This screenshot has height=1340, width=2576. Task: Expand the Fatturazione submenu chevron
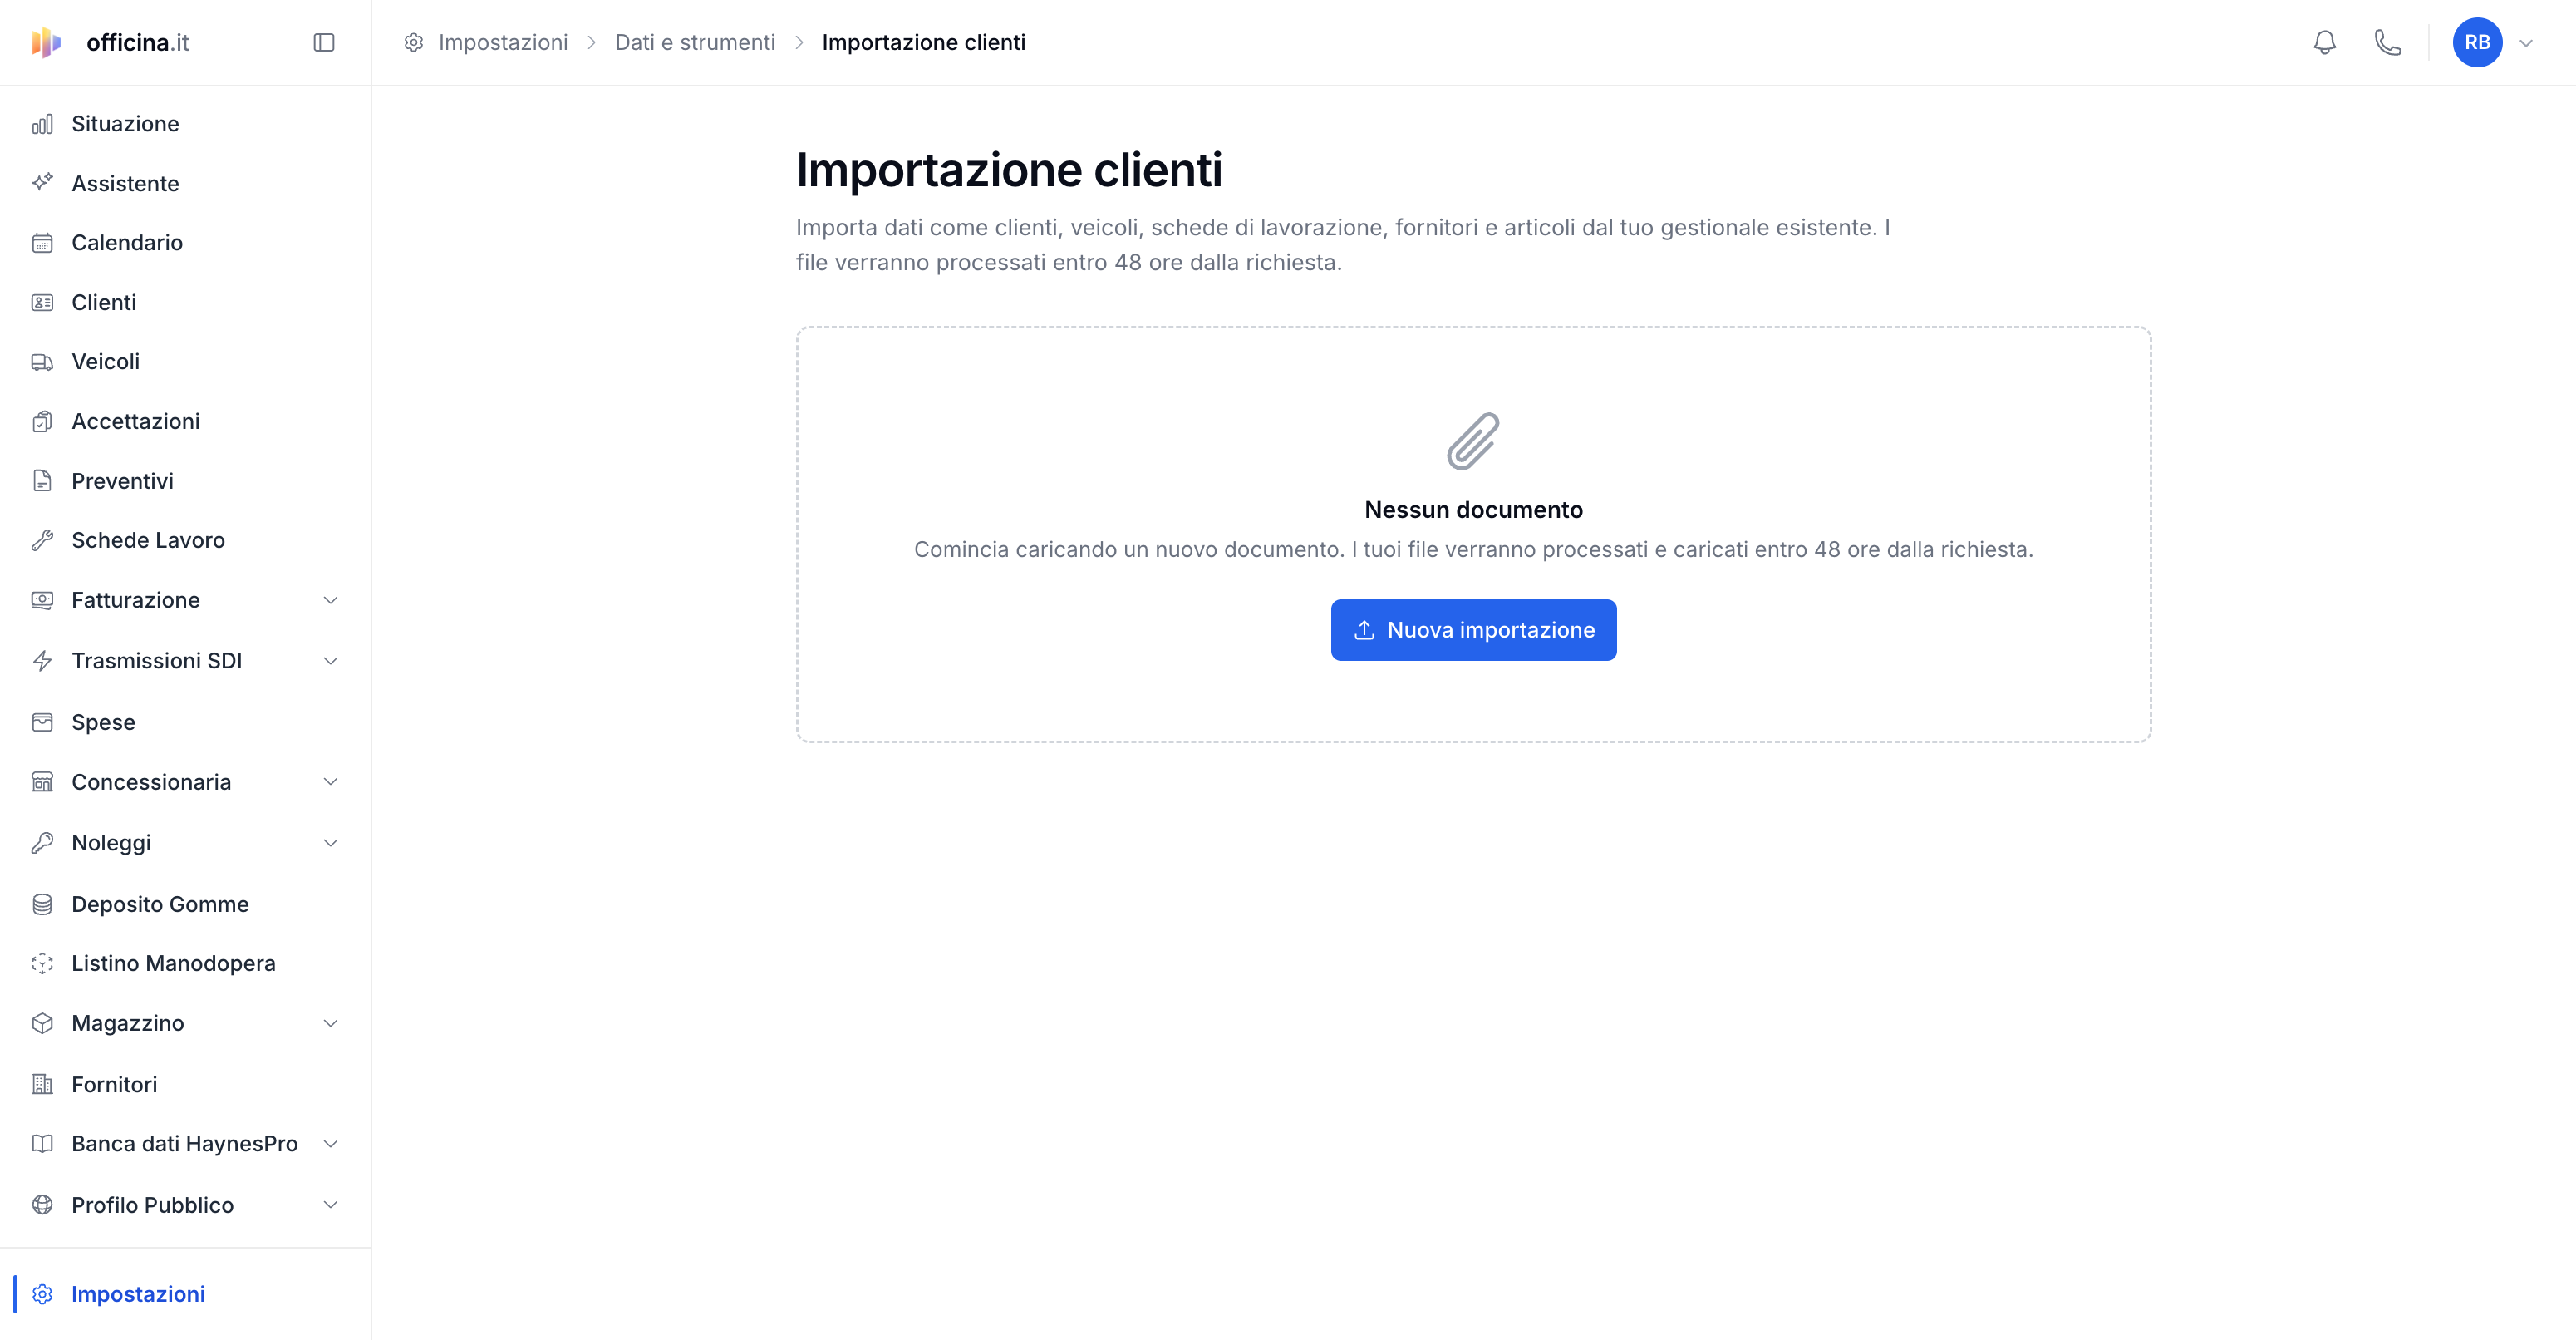(331, 600)
